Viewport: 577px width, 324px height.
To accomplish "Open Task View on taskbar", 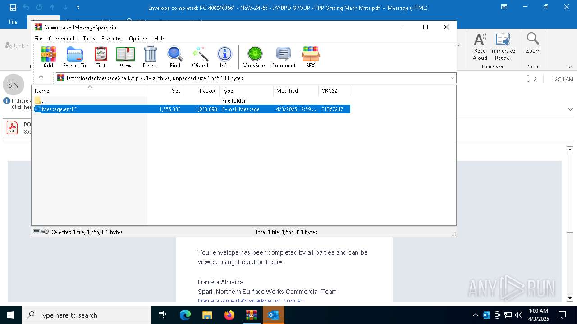I will pos(162,315).
